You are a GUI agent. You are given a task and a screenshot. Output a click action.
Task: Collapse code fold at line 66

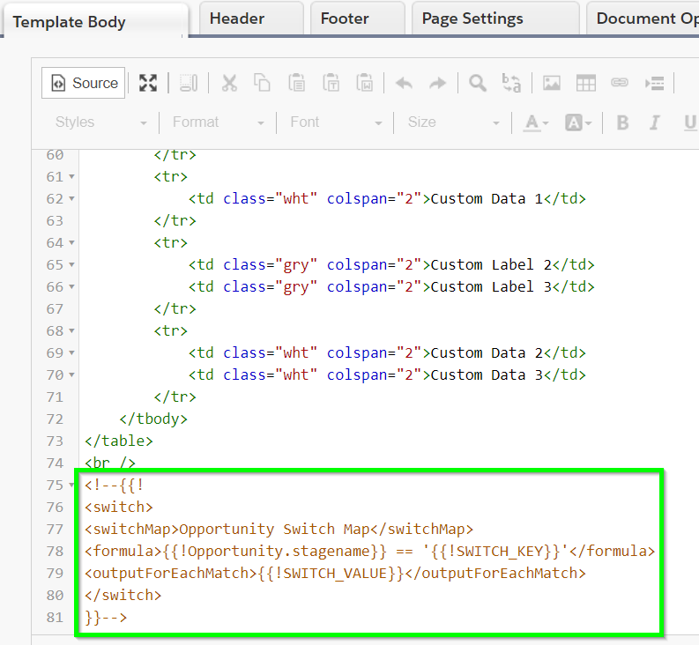click(x=71, y=287)
